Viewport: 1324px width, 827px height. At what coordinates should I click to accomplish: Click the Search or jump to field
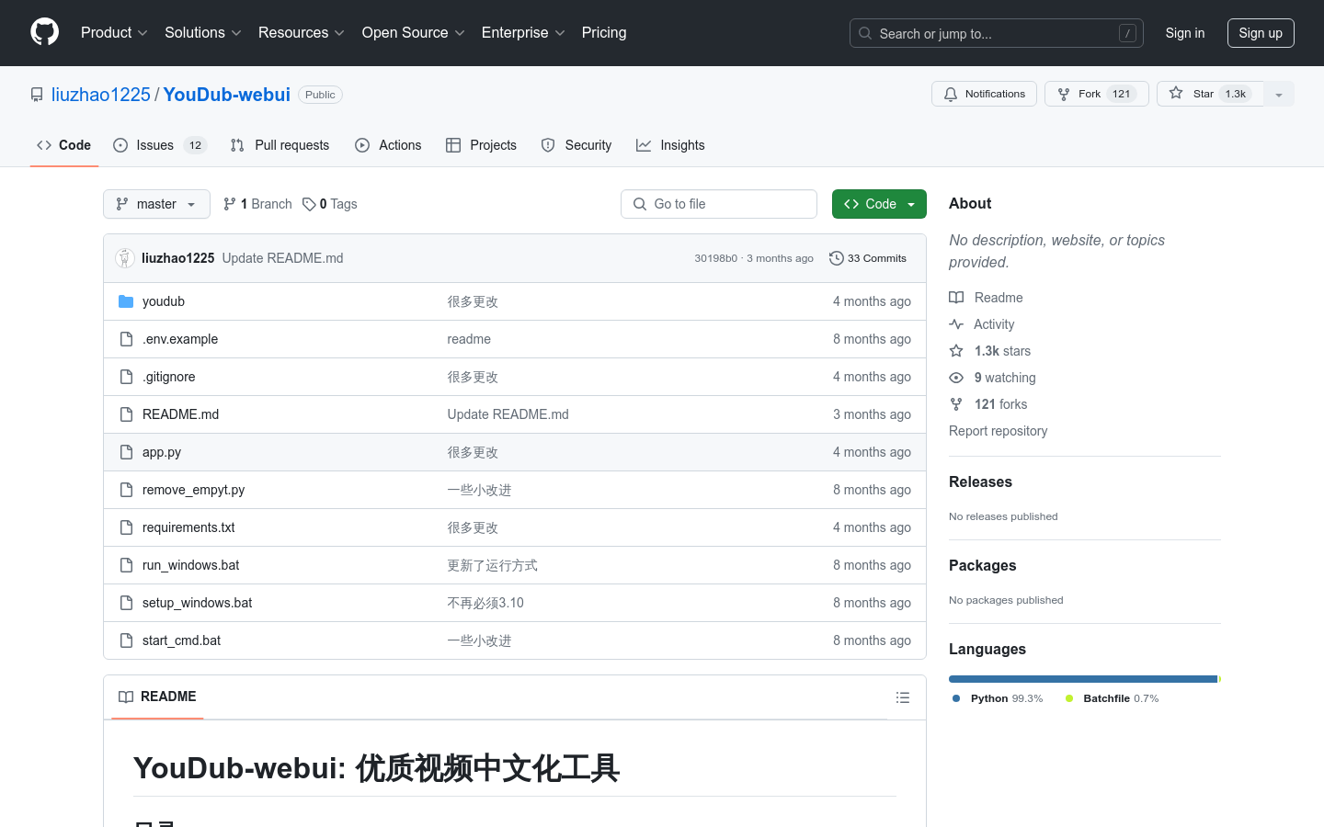(x=997, y=33)
